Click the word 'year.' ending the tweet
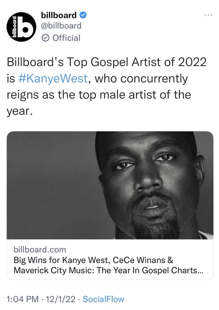This screenshot has width=219, height=310. (x=19, y=112)
